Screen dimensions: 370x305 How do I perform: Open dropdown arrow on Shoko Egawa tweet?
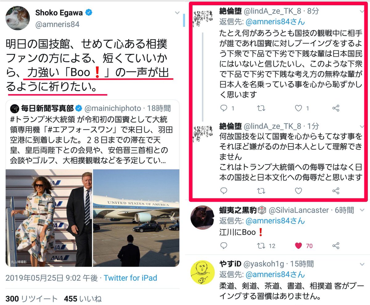coord(177,13)
